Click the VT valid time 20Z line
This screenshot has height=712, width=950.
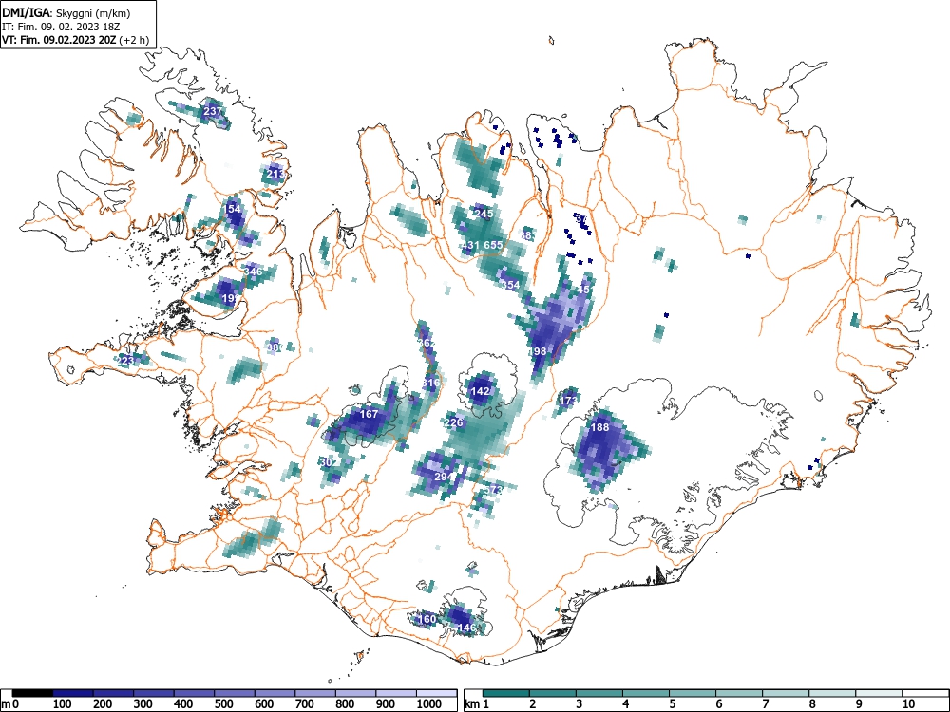pyautogui.click(x=59, y=40)
